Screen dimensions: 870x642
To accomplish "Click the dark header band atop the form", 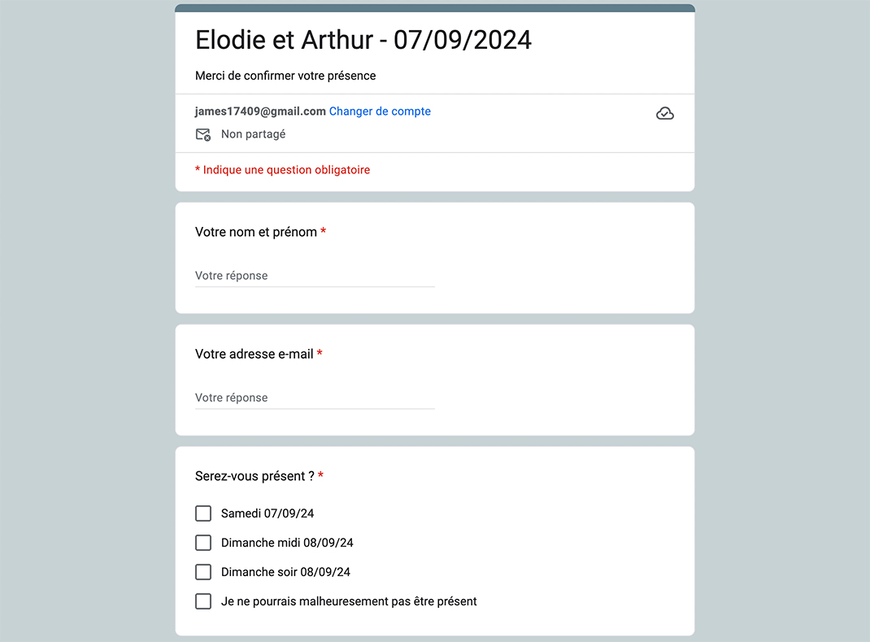I will [435, 8].
